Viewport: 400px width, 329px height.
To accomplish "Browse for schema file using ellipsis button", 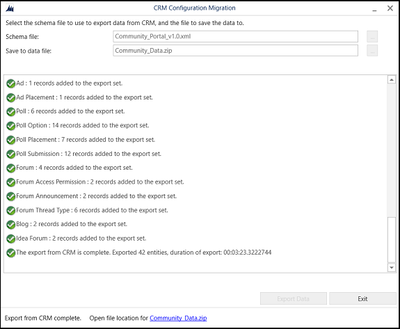I will pos(372,36).
